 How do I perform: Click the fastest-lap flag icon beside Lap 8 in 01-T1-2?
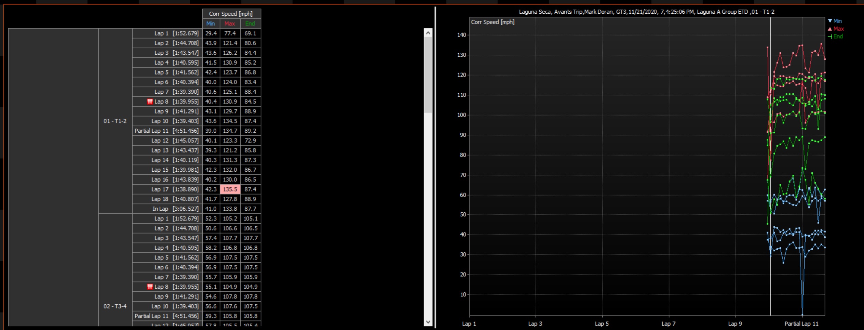coord(150,102)
